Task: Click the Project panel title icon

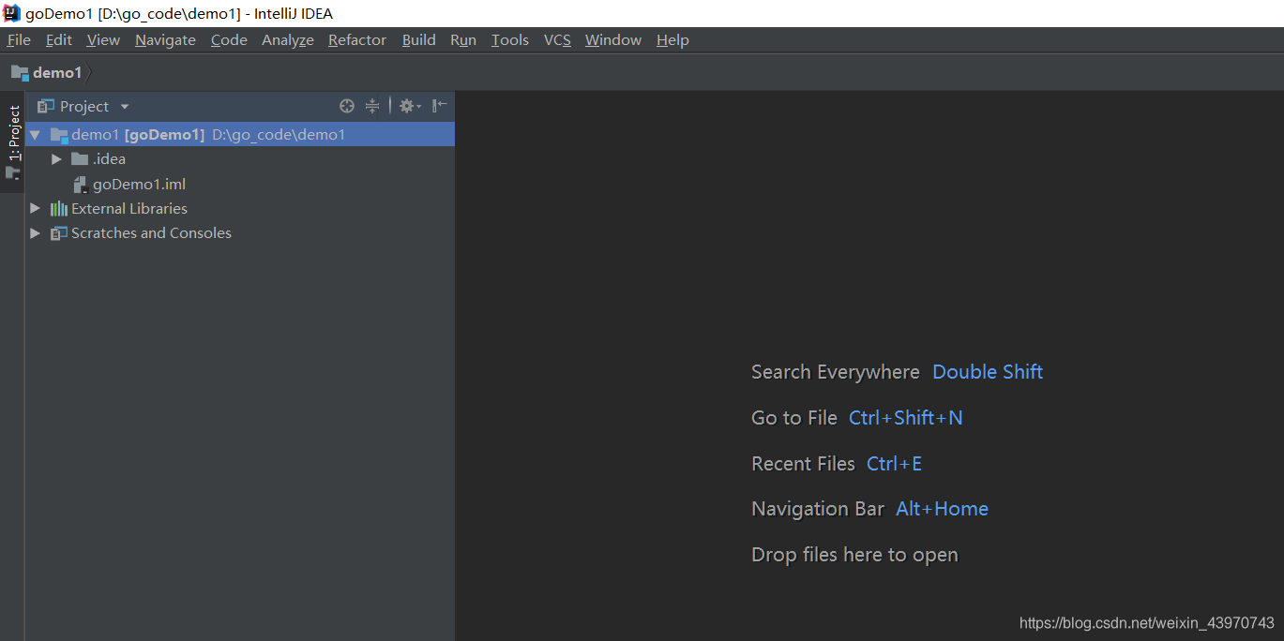Action: (45, 106)
